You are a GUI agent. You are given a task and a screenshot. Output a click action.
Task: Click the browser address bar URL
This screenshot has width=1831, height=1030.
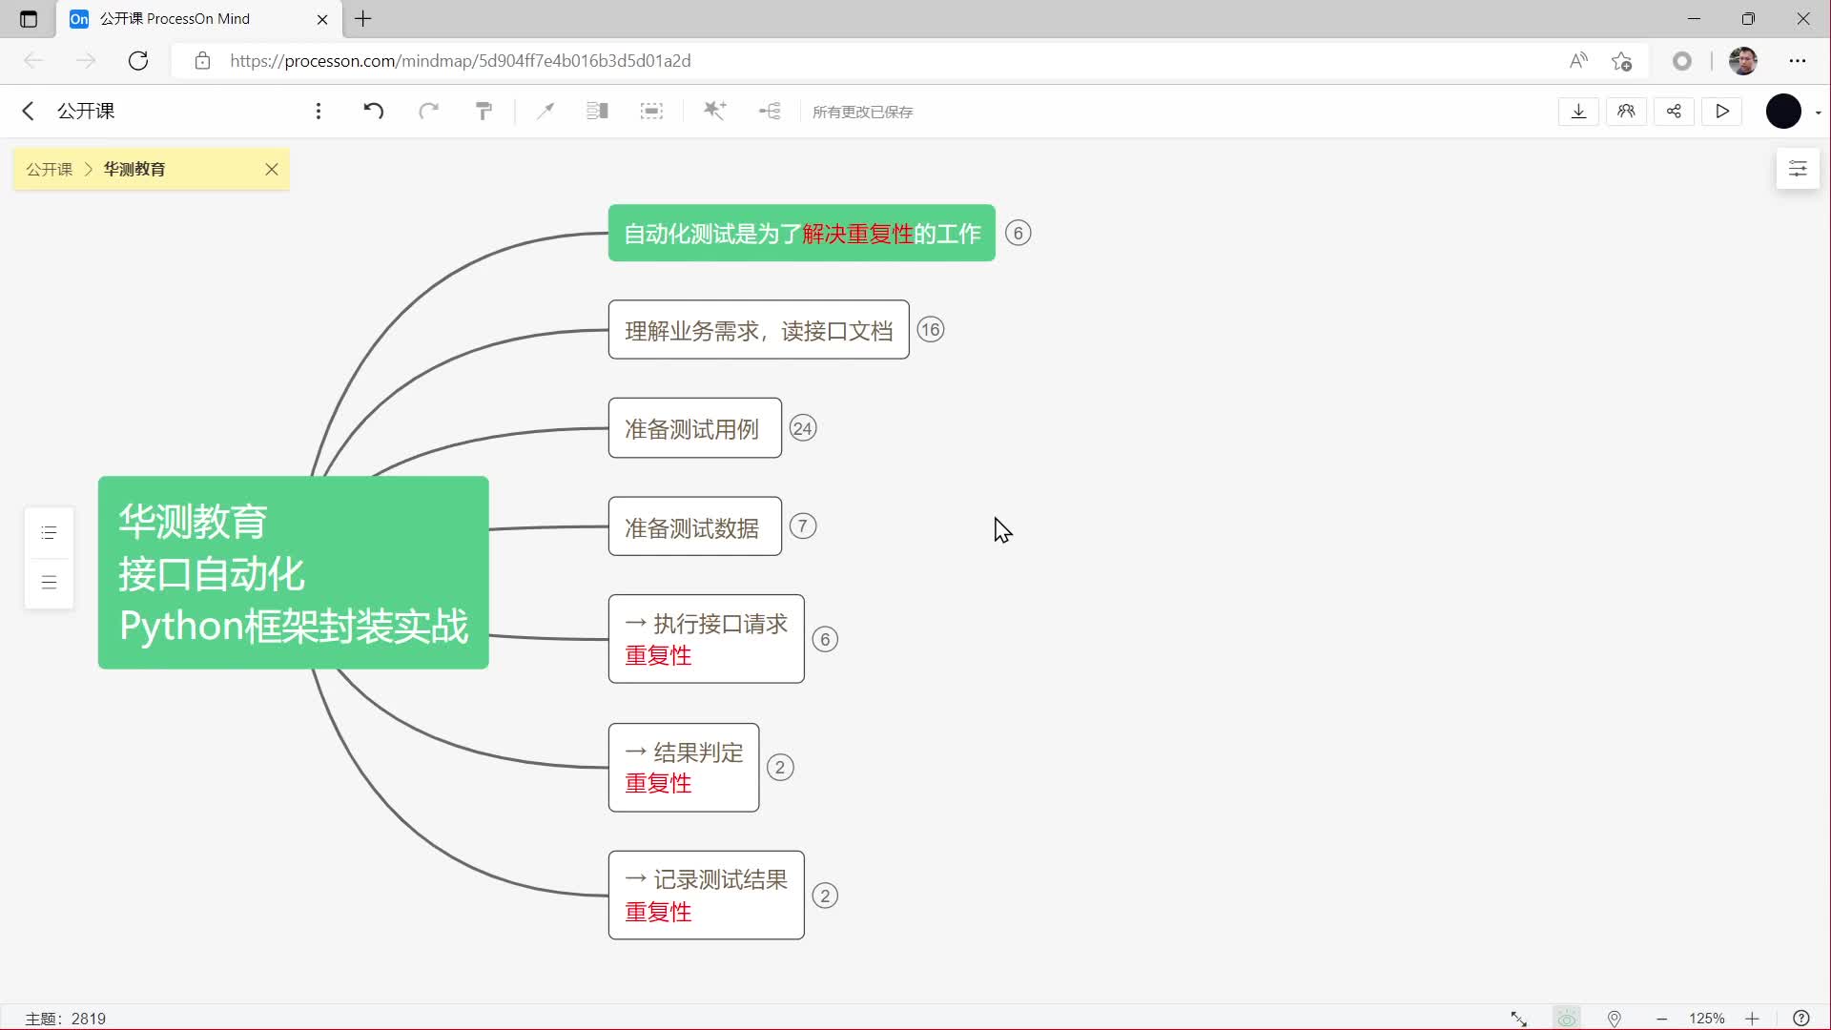(460, 61)
